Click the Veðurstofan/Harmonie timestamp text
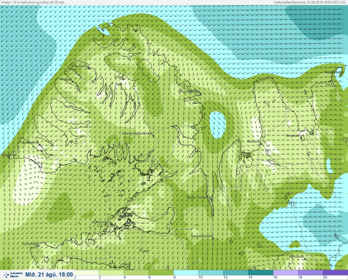Image resolution: width=348 pixels, height=280 pixels. point(310,2)
